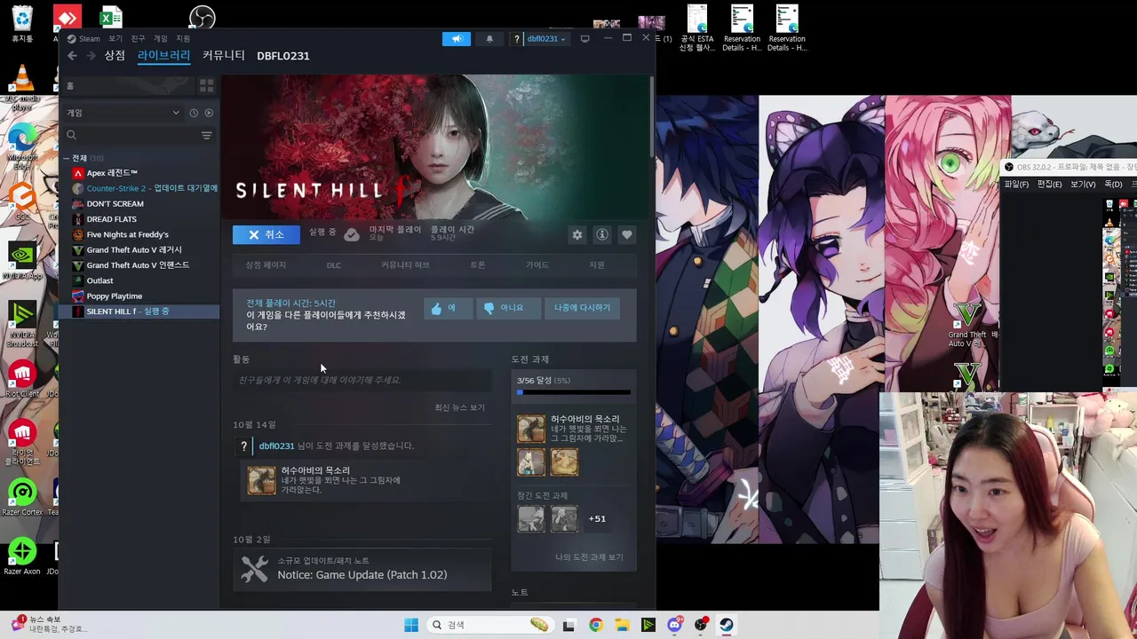Click the Steam taskbar icon

click(727, 625)
